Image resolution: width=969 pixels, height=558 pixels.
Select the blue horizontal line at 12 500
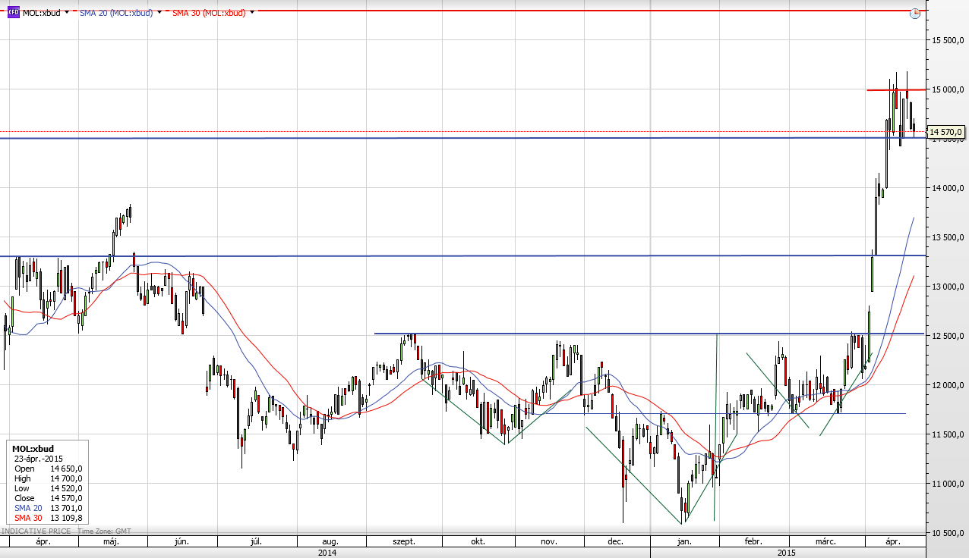pos(649,334)
